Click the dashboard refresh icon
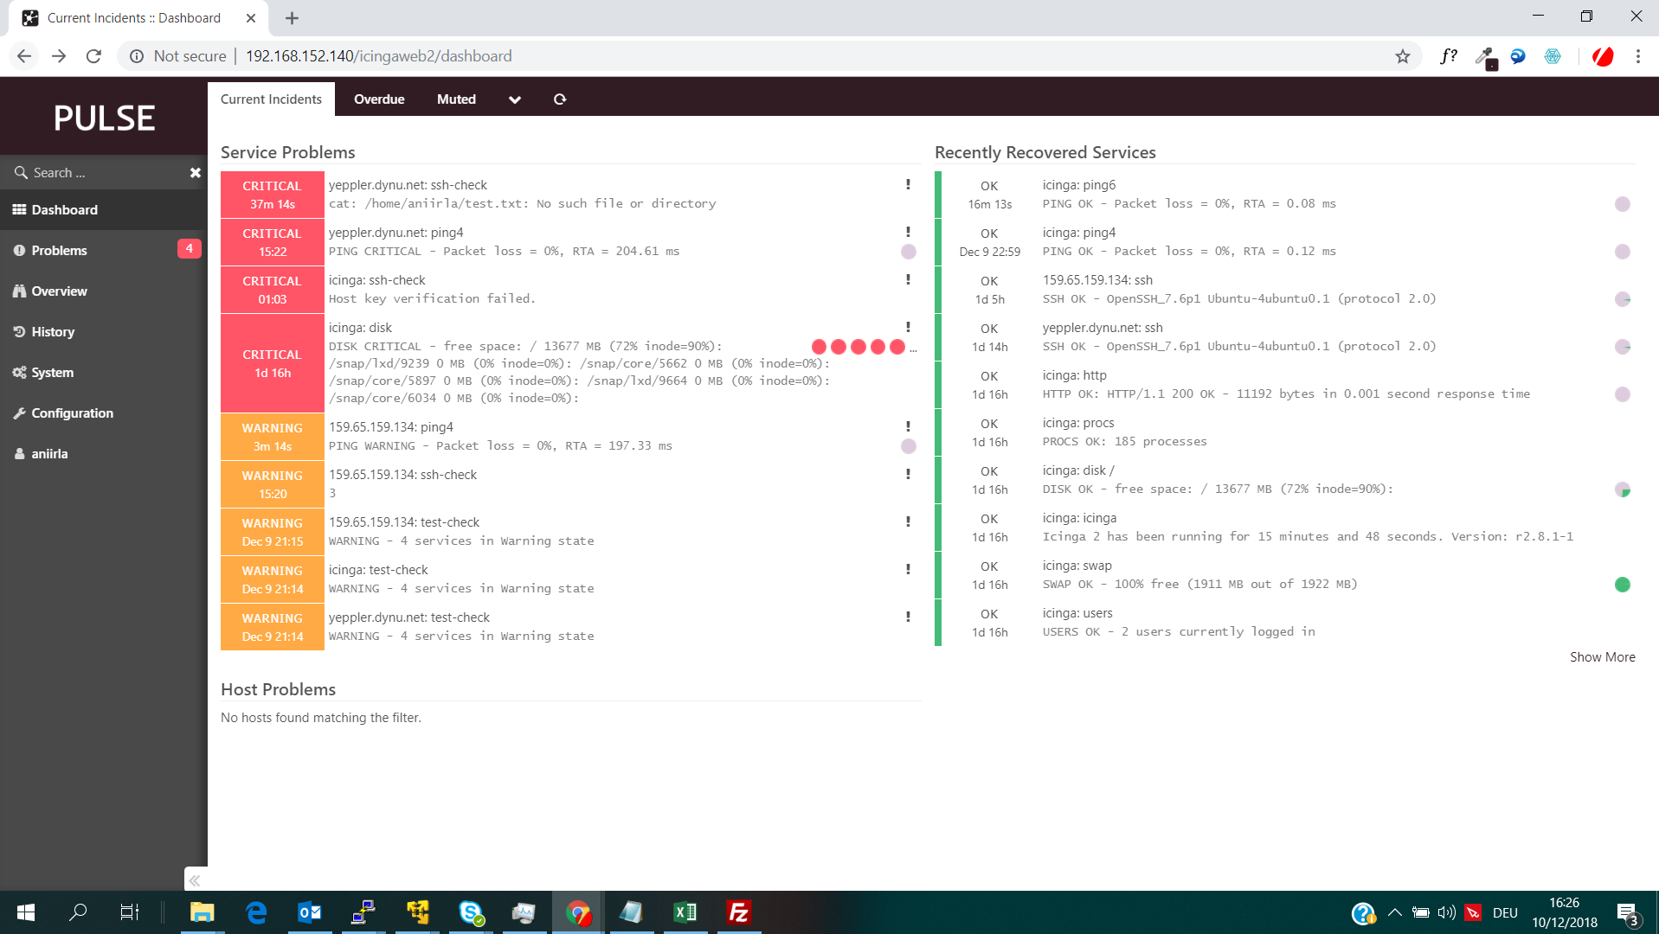1659x934 pixels. tap(560, 99)
